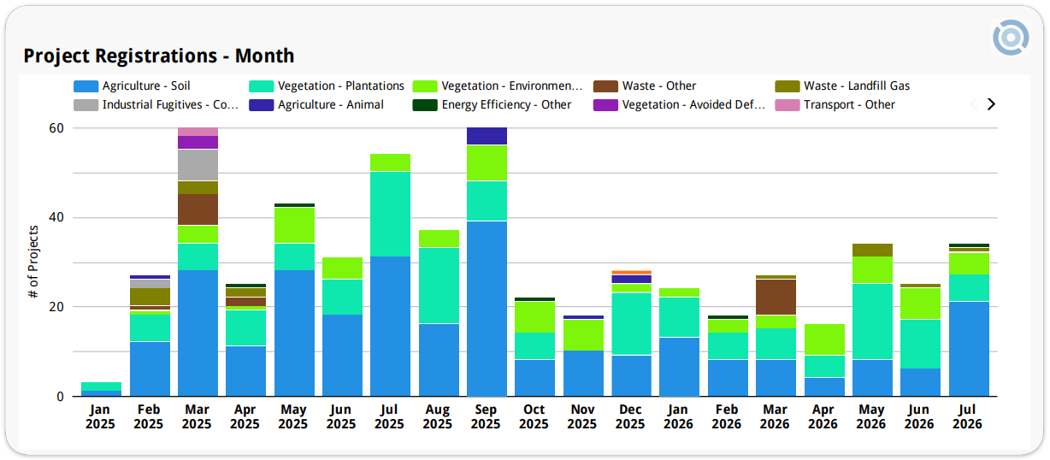This screenshot has width=1050, height=460.
Task: Click the '40' y-axis value
Action: 56,218
